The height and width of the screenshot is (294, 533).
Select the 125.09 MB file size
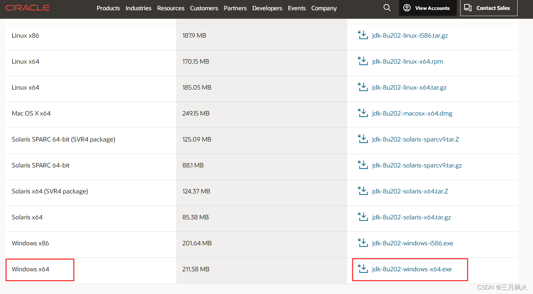[197, 139]
